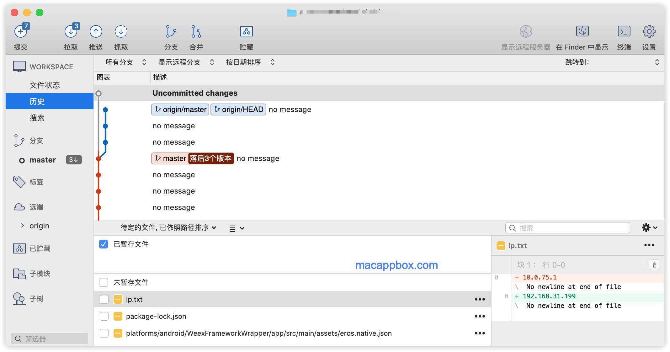Open the diff panel ip.txt three-dot menu
This screenshot has height=352, width=670.
pyautogui.click(x=649, y=245)
